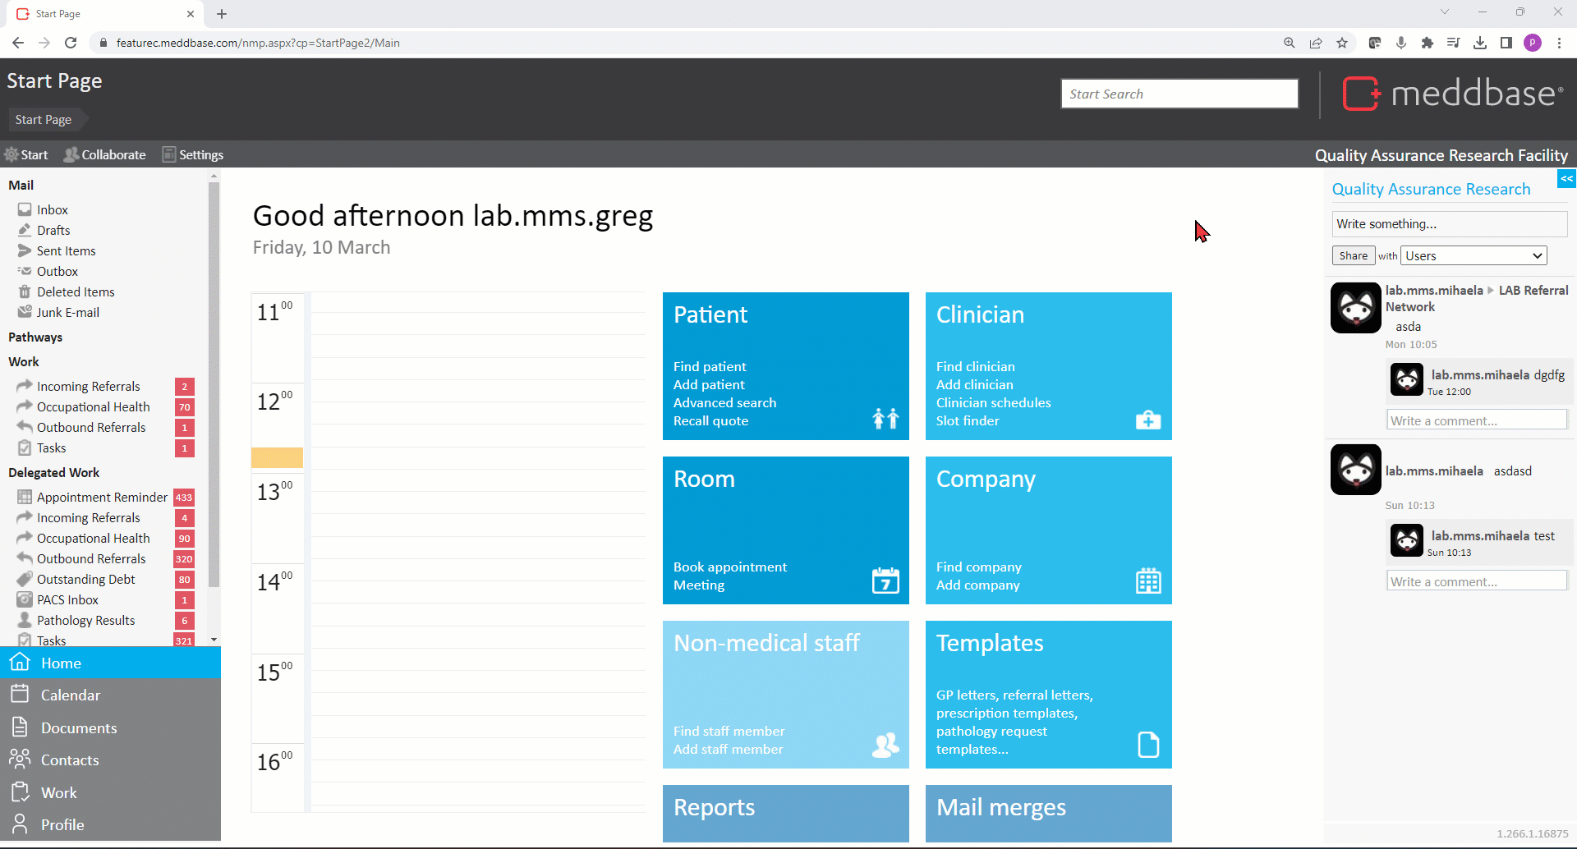This screenshot has height=849, width=1577.
Task: Click the Clinician medical bag icon
Action: click(x=1147, y=420)
